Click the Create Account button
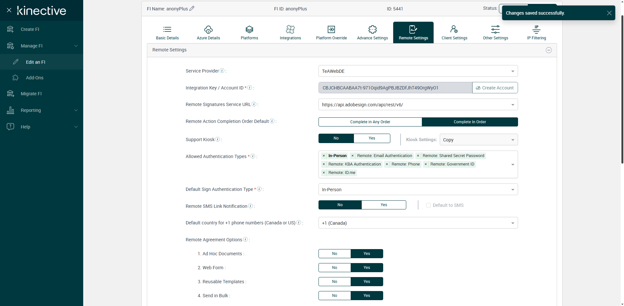The image size is (624, 306). (x=495, y=88)
